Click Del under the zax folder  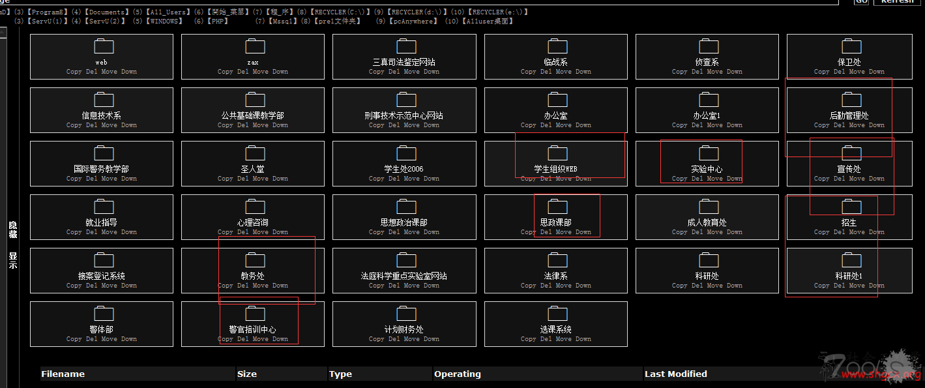(242, 72)
